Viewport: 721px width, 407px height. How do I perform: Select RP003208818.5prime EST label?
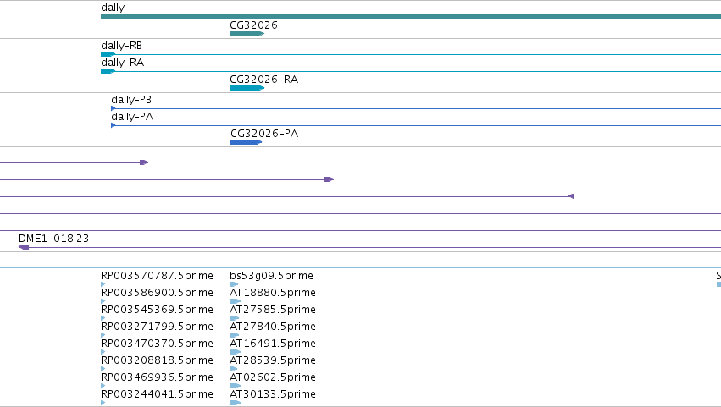(157, 360)
